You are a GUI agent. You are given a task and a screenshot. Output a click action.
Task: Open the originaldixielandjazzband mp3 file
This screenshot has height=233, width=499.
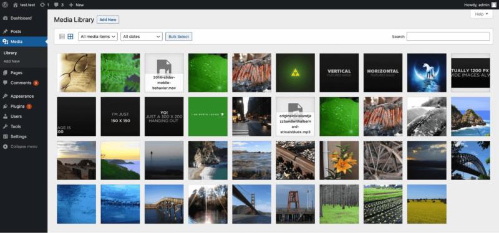pos(295,117)
